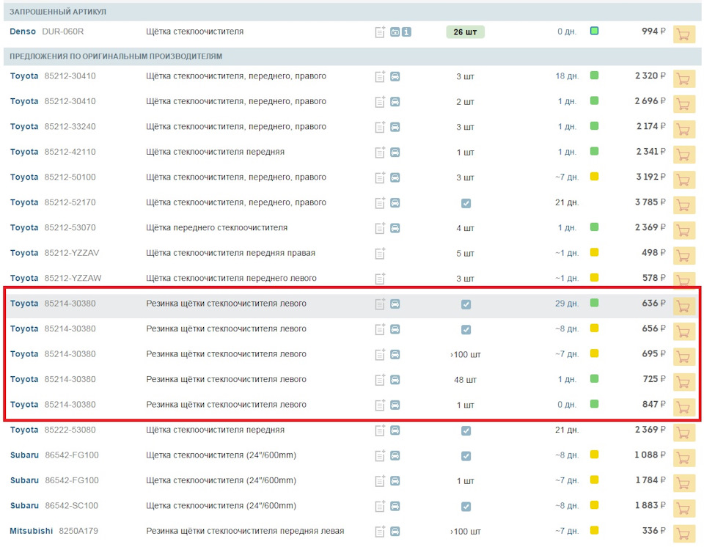Click car icon for Toyota 85212-53070

pyautogui.click(x=395, y=228)
